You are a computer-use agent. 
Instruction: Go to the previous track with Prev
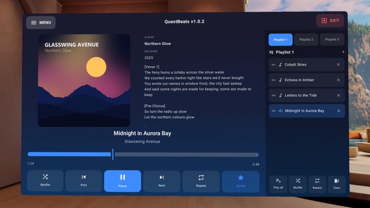(84, 181)
